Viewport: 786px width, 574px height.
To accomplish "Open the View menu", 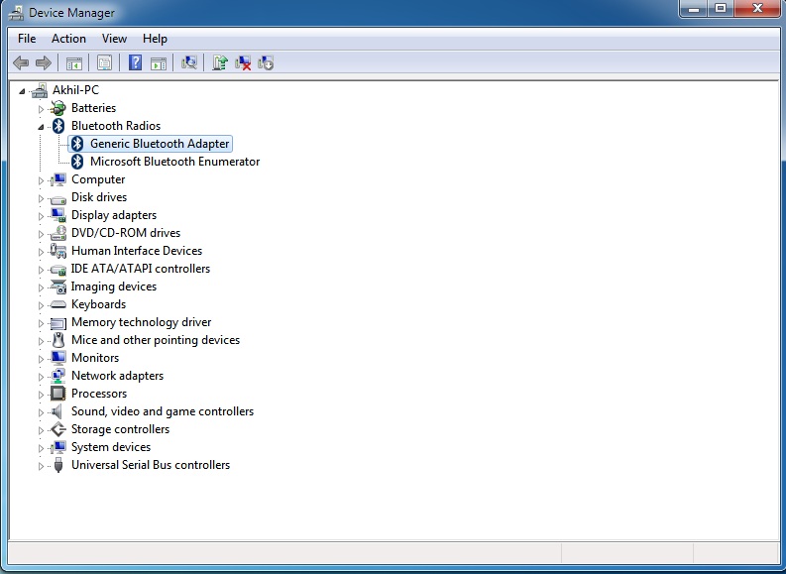I will click(x=114, y=39).
